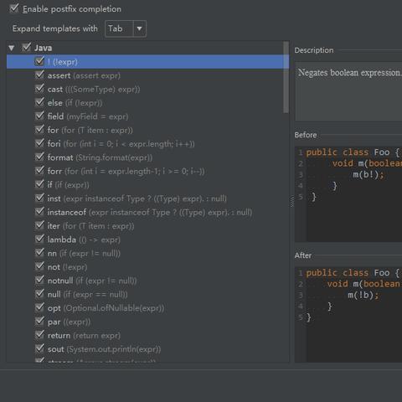Toggle the format template checkbox
Image resolution: width=402 pixels, height=402 pixels.
39,157
